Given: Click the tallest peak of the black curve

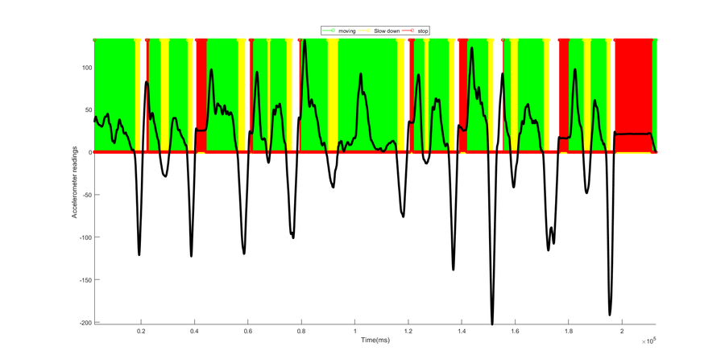Looking at the screenshot, I should (x=304, y=43).
